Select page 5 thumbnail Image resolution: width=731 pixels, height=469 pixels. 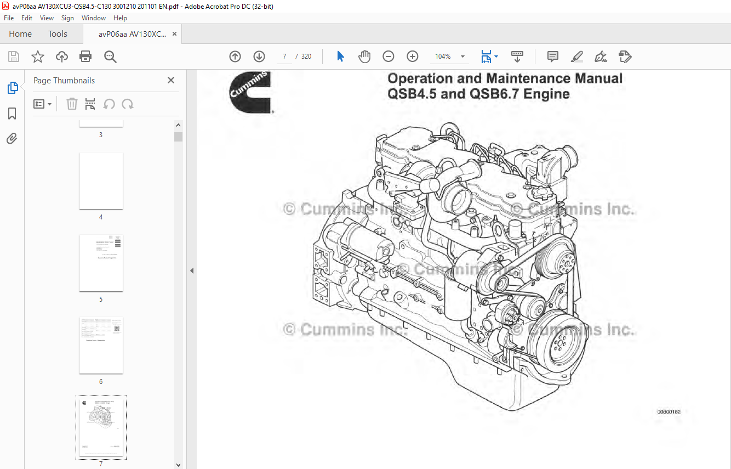click(101, 263)
